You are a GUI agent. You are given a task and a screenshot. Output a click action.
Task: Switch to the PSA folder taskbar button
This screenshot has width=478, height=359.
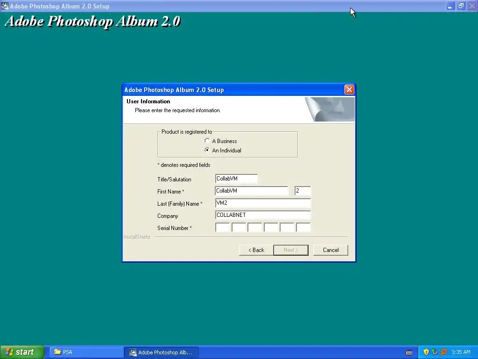[85, 352]
